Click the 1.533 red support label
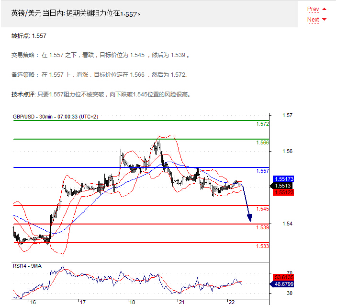 point(262,246)
